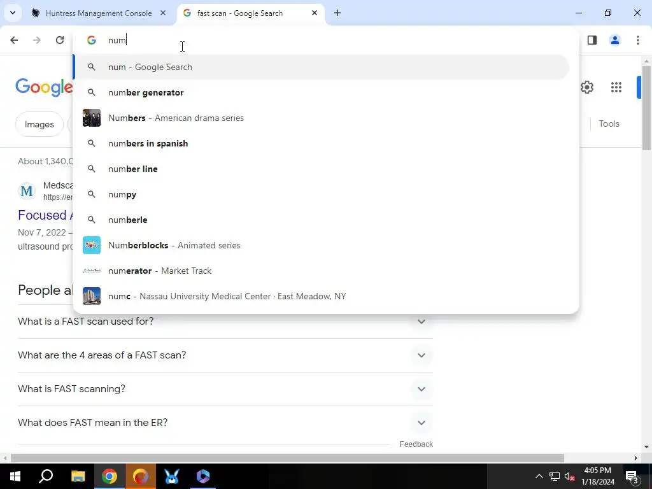Click the search icon beside 'numpy'
The width and height of the screenshot is (652, 489).
(92, 194)
